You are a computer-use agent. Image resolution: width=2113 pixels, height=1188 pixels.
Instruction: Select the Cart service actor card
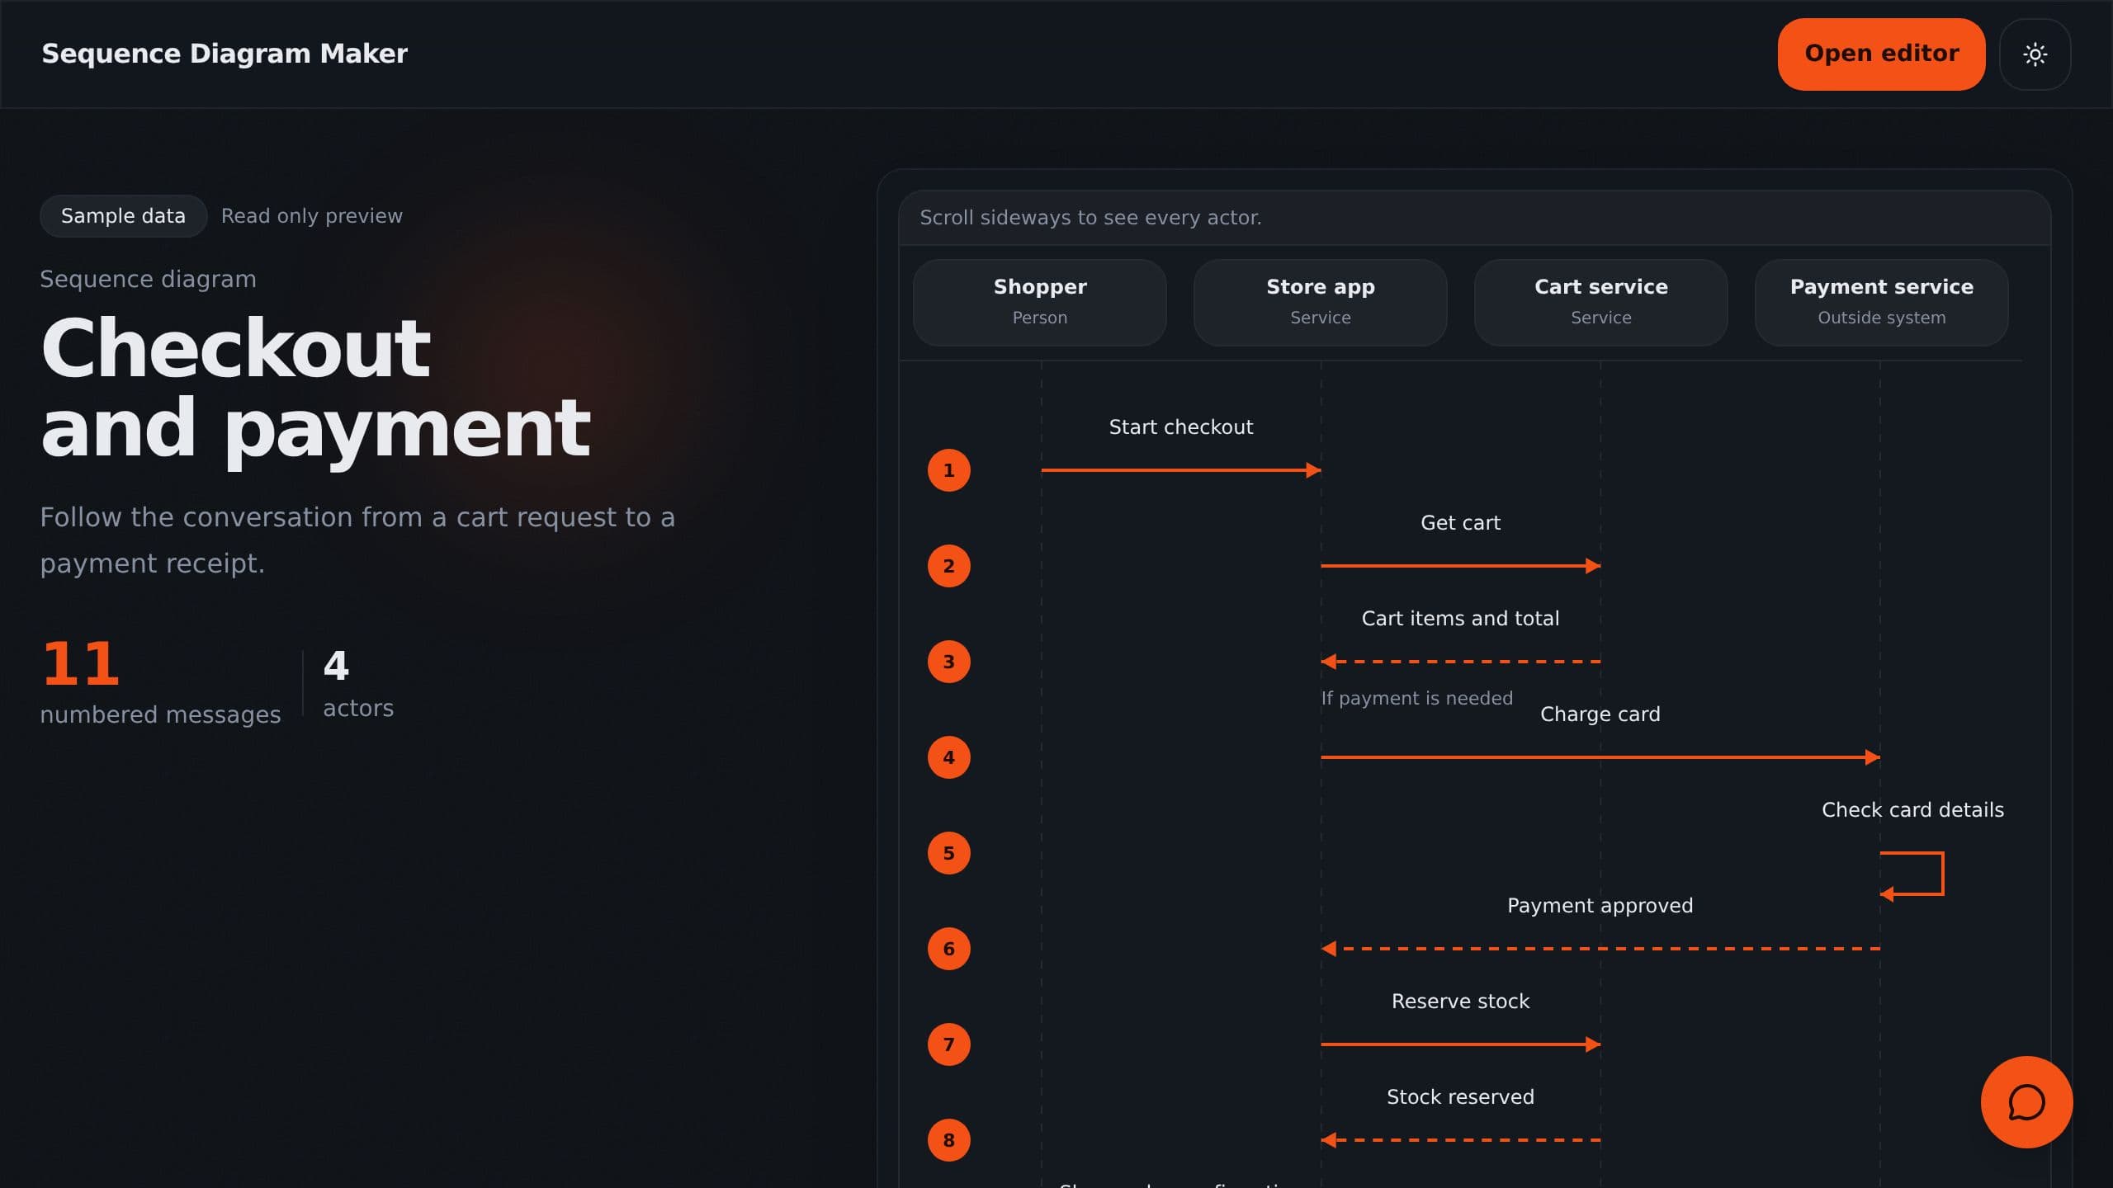tap(1600, 302)
